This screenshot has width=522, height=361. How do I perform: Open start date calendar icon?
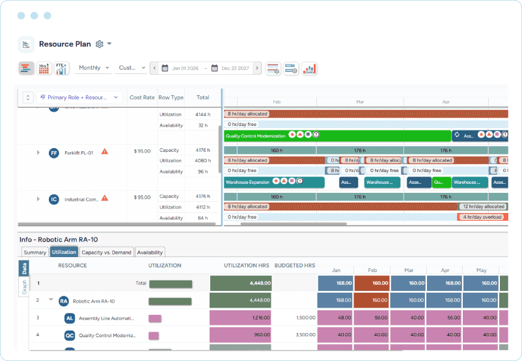[165, 68]
